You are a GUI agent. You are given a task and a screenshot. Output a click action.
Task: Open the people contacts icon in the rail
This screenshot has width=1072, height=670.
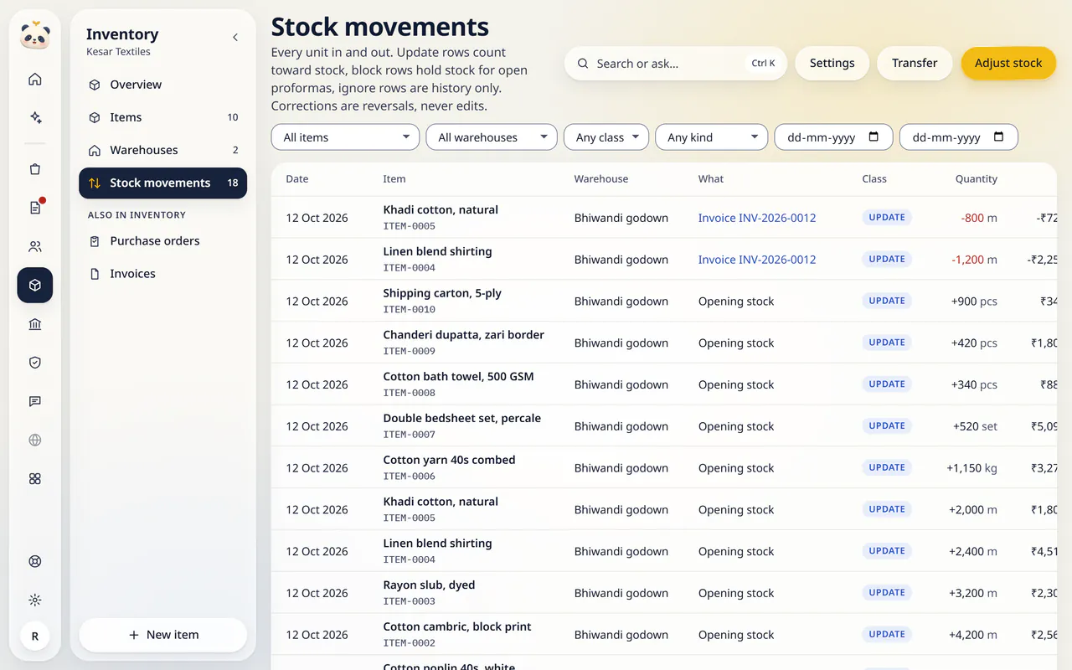tap(35, 246)
